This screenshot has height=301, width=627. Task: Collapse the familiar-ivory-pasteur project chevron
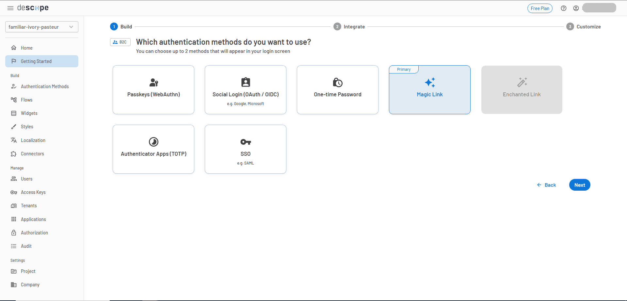click(x=71, y=27)
